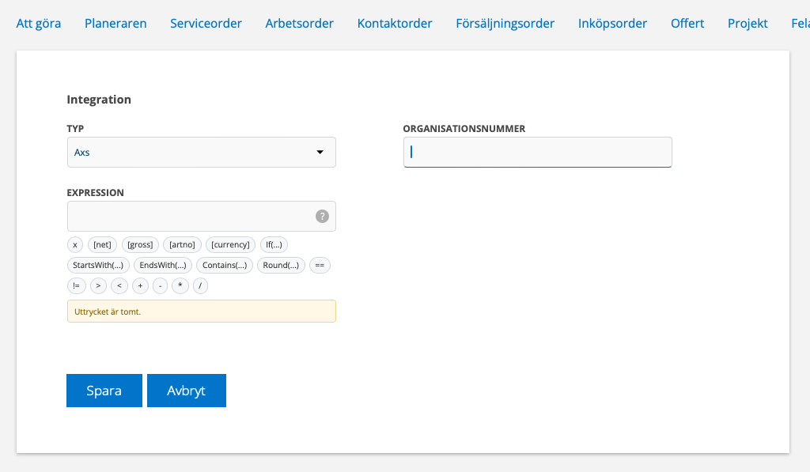Click Avbryt to cancel

187,391
